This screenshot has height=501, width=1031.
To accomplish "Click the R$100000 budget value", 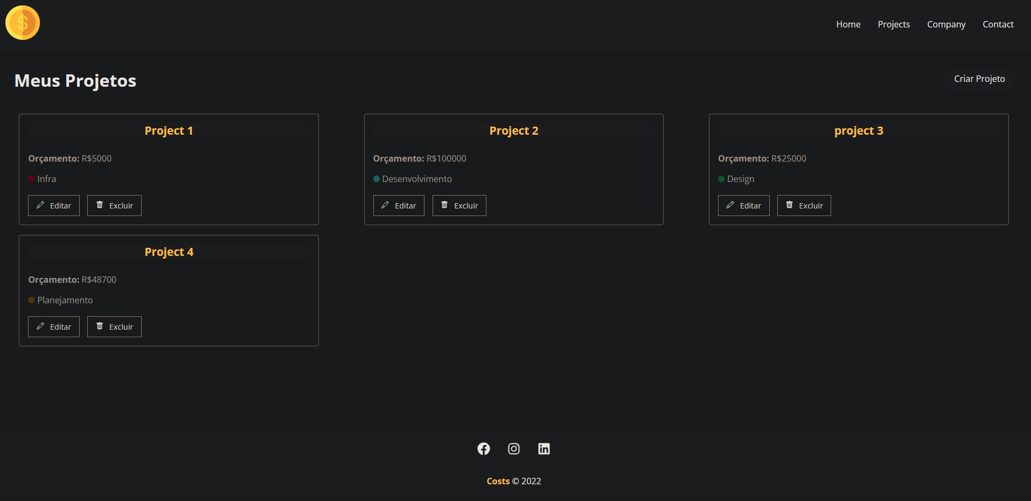I will tap(446, 158).
